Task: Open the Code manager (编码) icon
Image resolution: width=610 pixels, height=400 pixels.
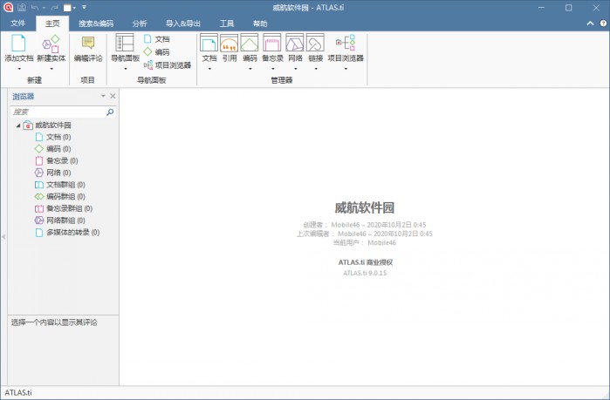Action: [250, 43]
